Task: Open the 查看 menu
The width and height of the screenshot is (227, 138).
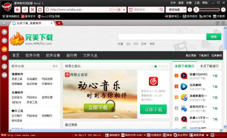Action: click(181, 3)
